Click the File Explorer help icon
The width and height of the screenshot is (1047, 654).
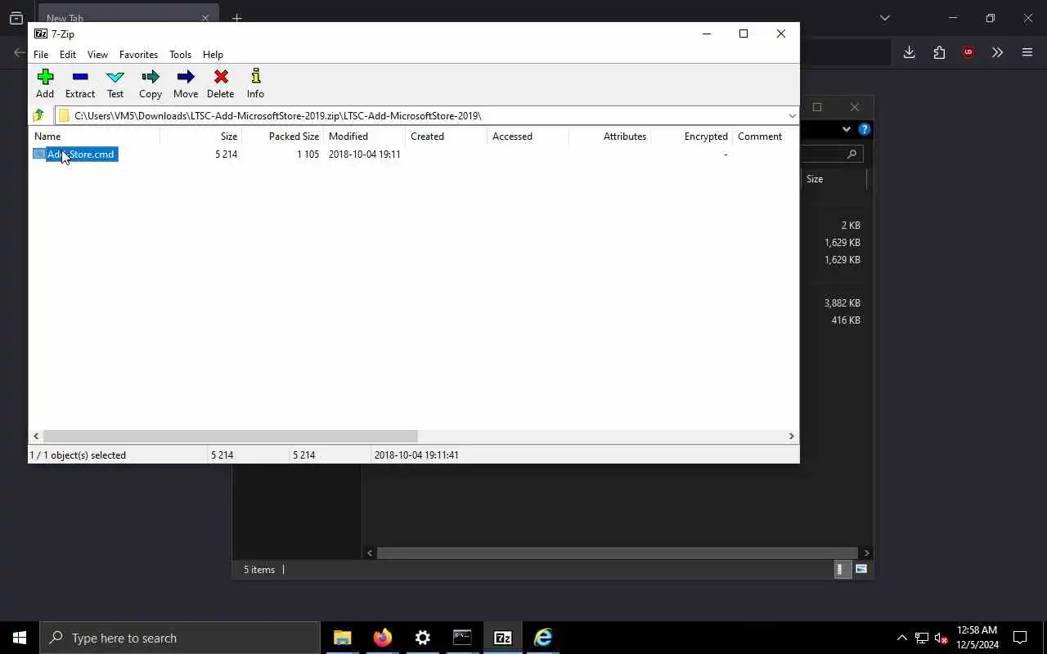[865, 129]
